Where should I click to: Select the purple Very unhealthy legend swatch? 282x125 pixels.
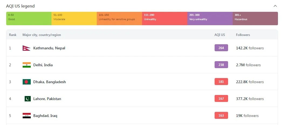pos(210,19)
